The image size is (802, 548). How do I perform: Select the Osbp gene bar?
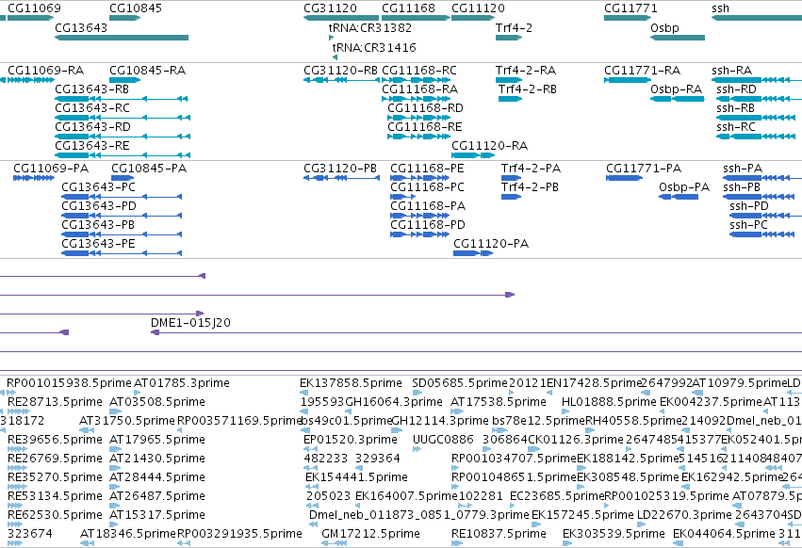[678, 38]
